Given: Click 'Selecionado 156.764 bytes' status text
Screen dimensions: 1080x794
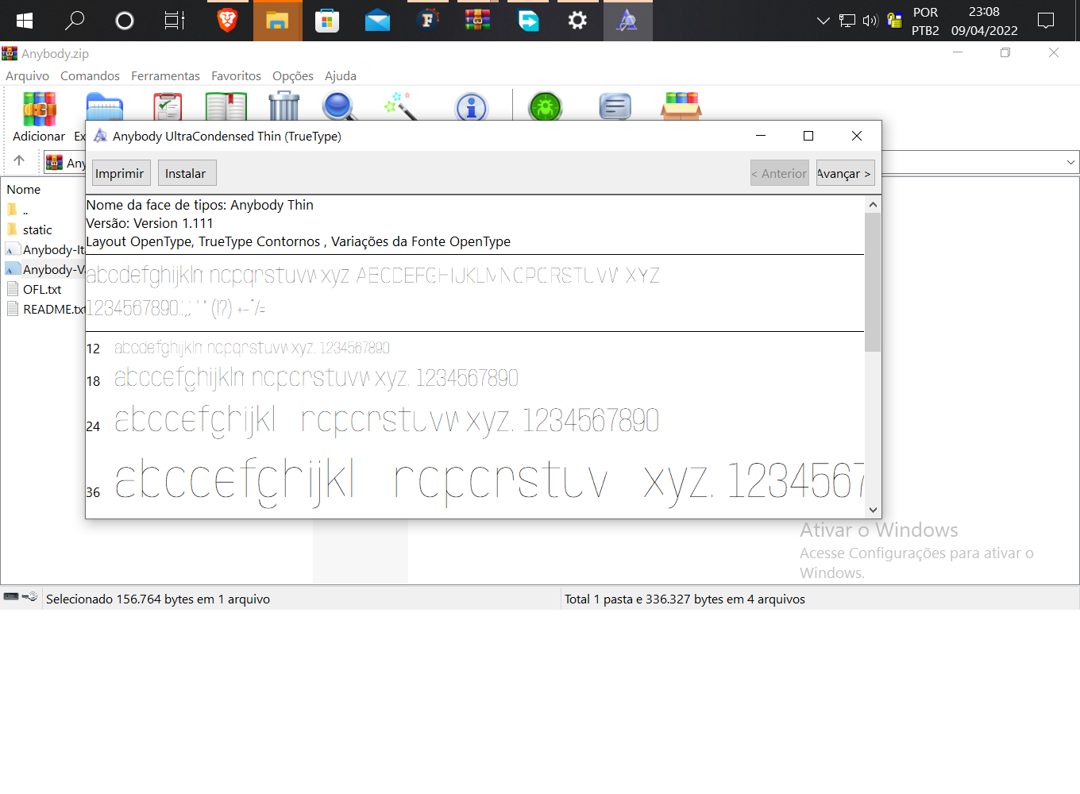Looking at the screenshot, I should 158,599.
